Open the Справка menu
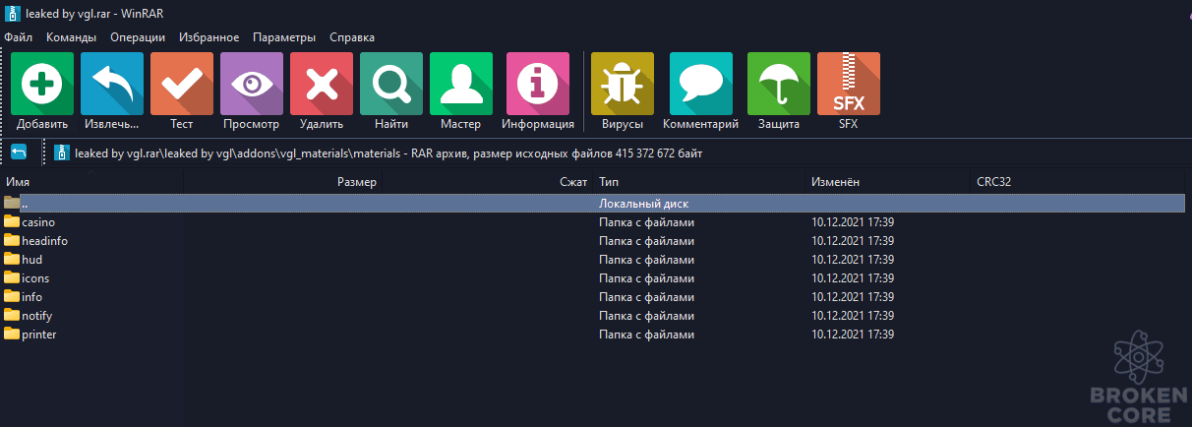The image size is (1192, 427). point(352,37)
